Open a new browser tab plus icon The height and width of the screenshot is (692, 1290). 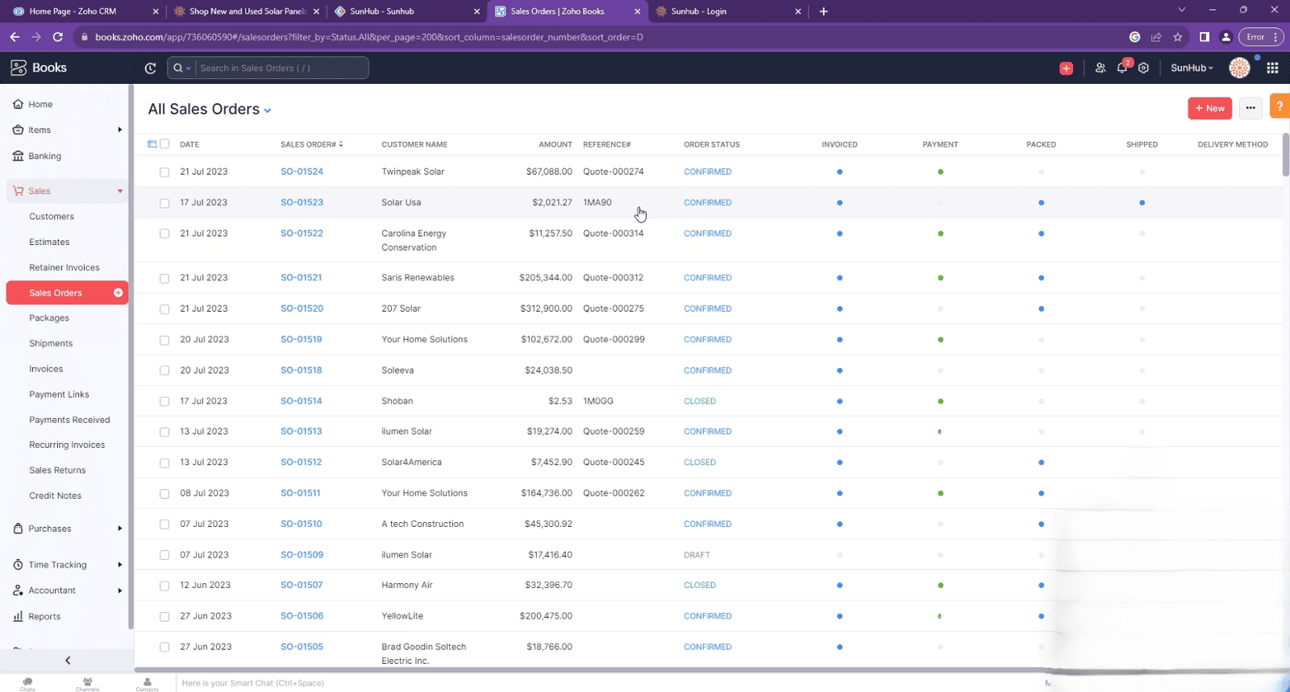[x=823, y=11]
